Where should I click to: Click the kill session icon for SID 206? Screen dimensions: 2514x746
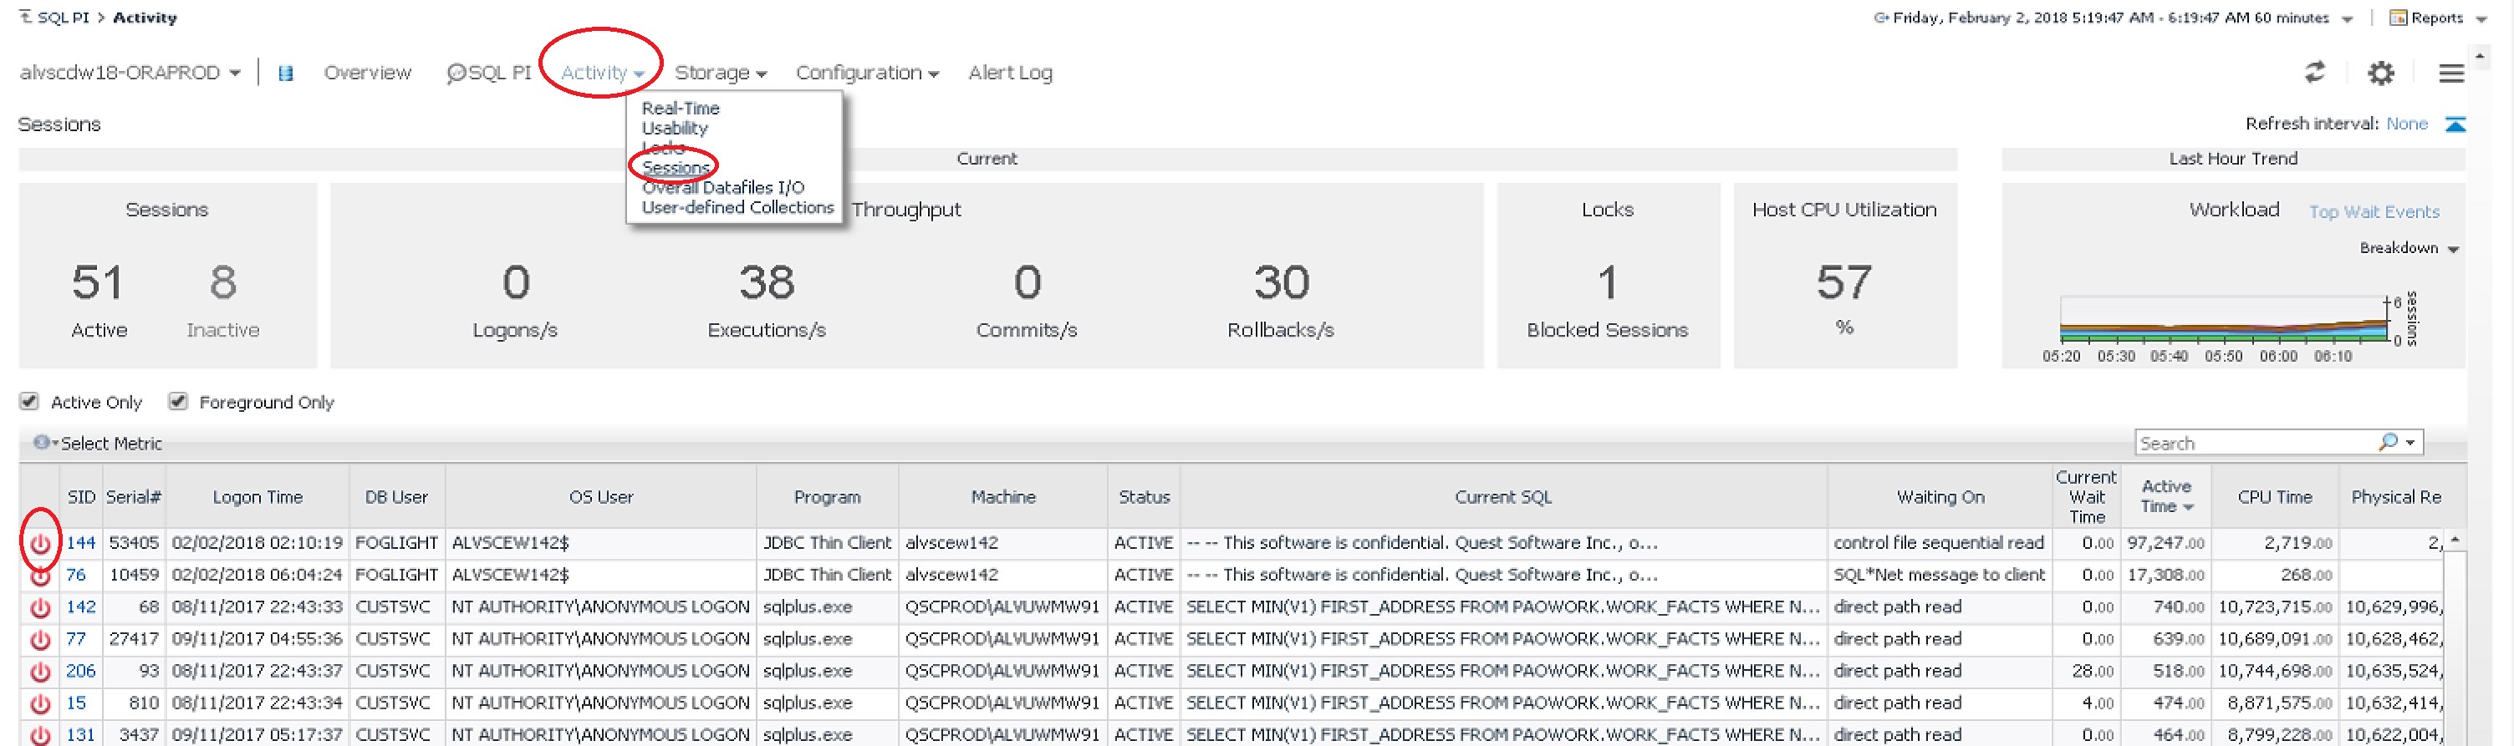tap(40, 672)
